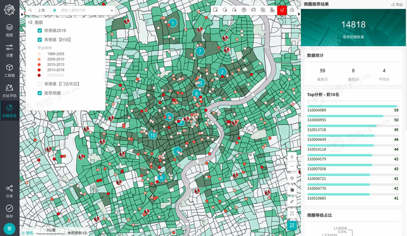Click the polygon filter tool
The height and width of the screenshot is (236, 407).
coord(292,10)
